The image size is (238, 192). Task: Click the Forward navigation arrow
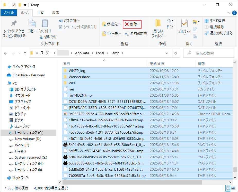click(13, 53)
